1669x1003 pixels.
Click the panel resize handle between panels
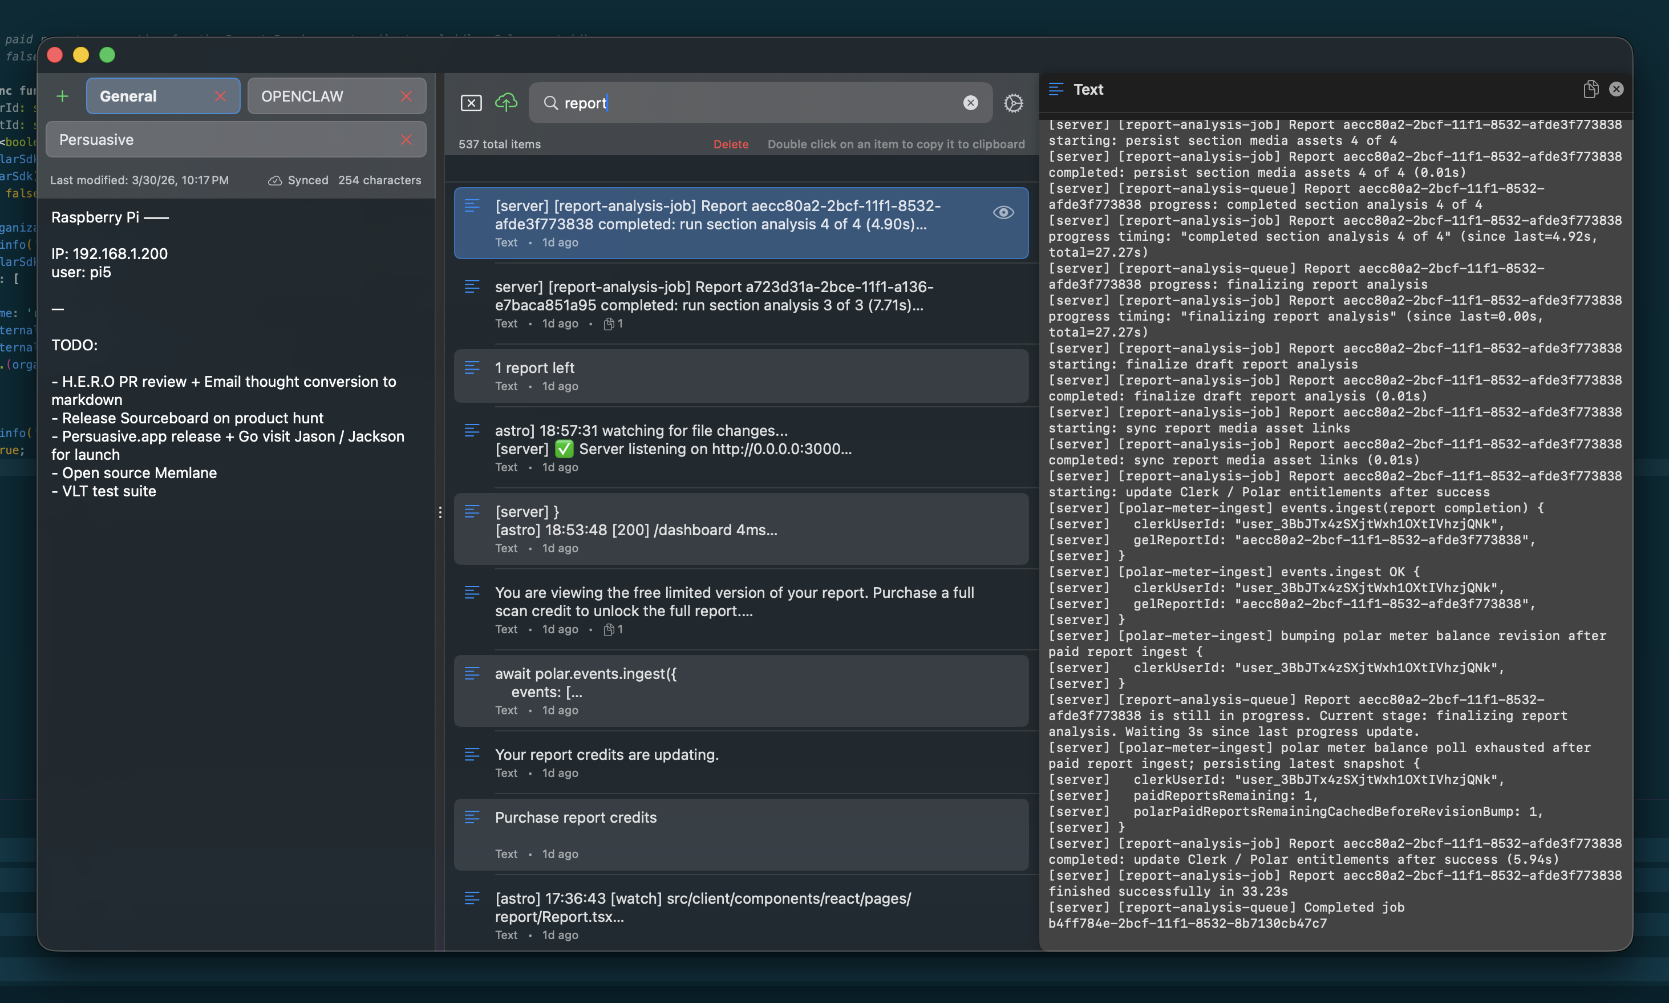[440, 512]
